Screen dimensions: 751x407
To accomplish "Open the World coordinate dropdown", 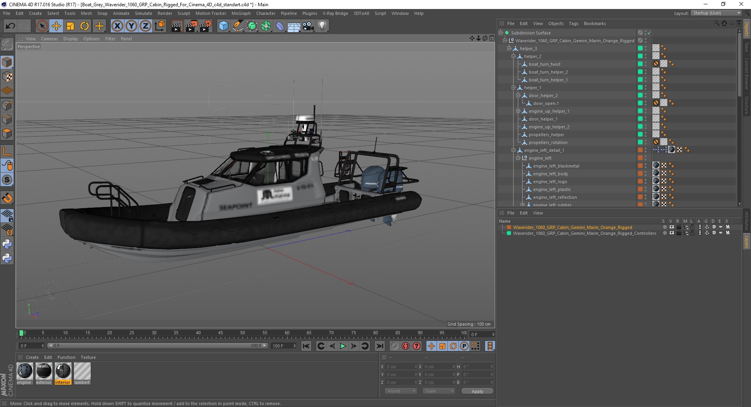I will 401,391.
